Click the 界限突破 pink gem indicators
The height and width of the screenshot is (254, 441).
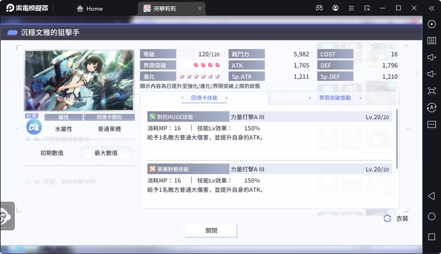tap(207, 65)
